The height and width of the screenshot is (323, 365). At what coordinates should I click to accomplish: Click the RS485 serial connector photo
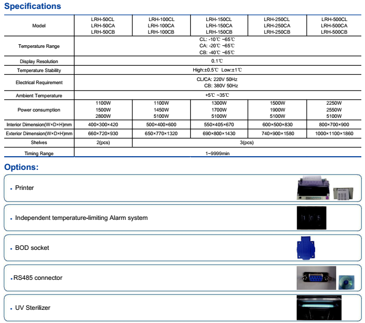coord(316,278)
